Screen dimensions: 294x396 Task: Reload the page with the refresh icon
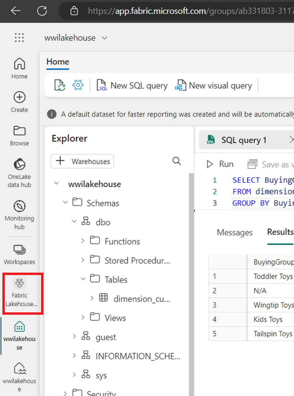[42, 11]
